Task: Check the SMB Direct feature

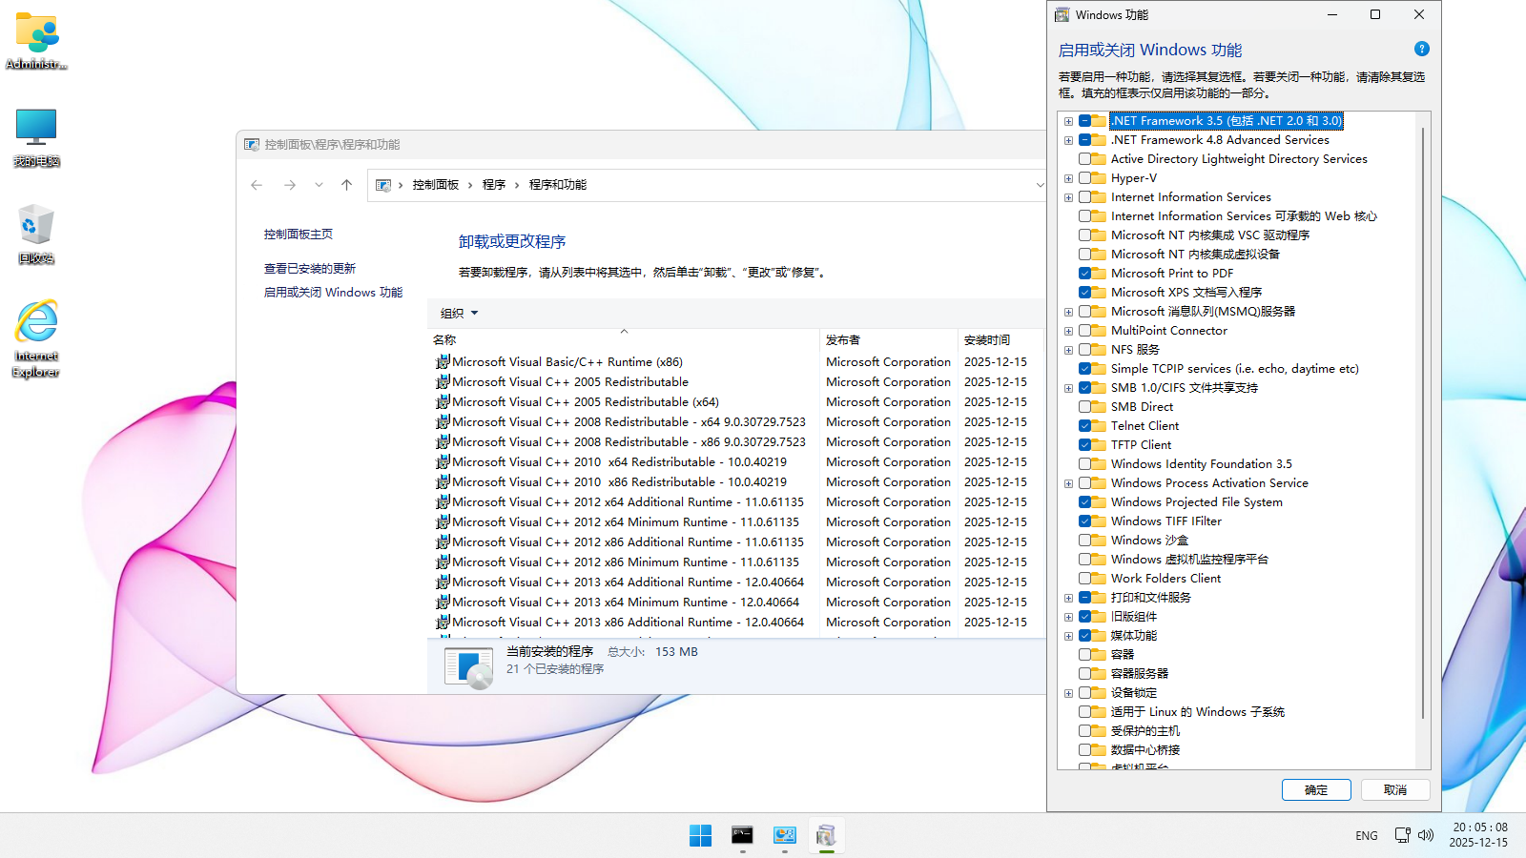Action: [x=1084, y=407]
